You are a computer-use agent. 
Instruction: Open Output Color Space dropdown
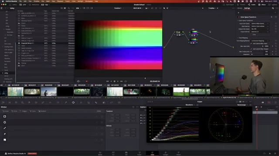[x=260, y=29]
